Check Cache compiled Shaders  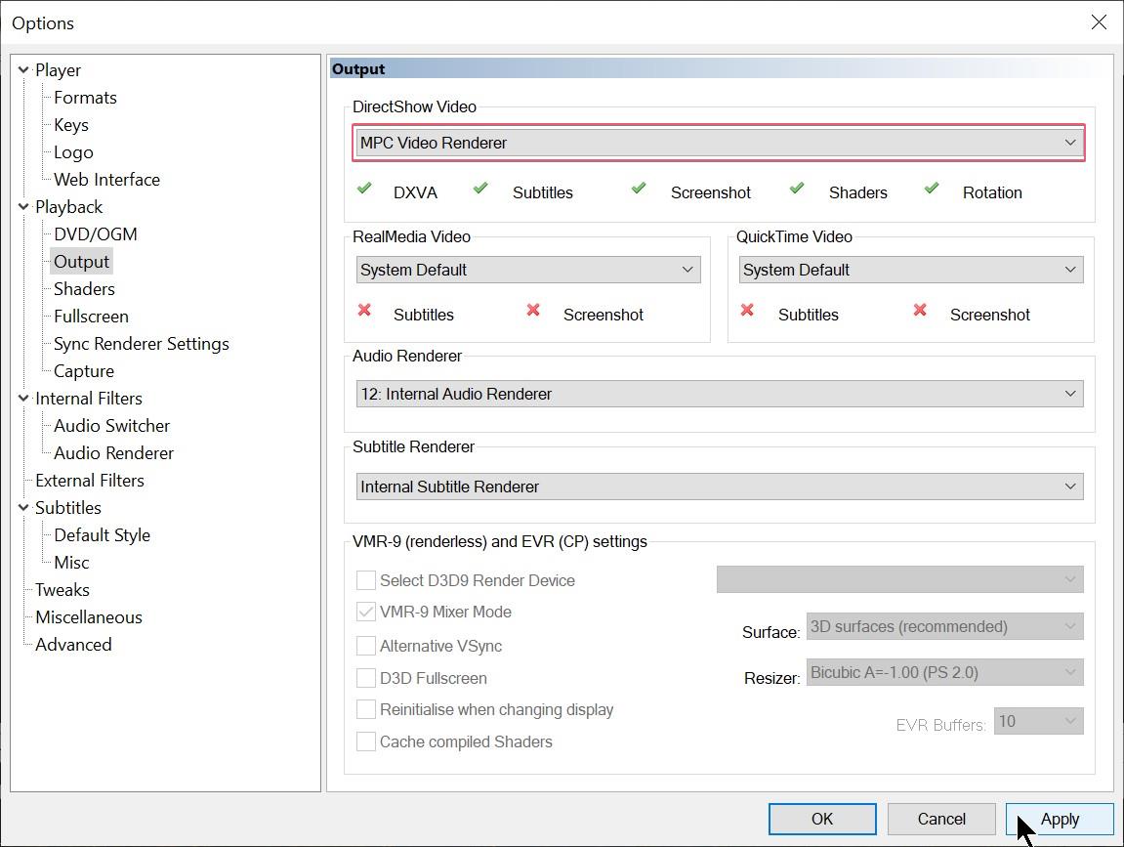click(x=365, y=741)
